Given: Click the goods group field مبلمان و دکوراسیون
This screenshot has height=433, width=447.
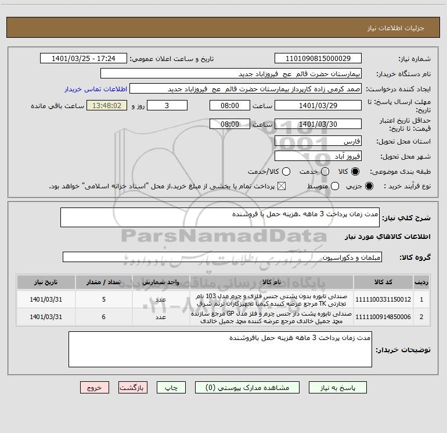Looking at the screenshot, I should (222, 257).
